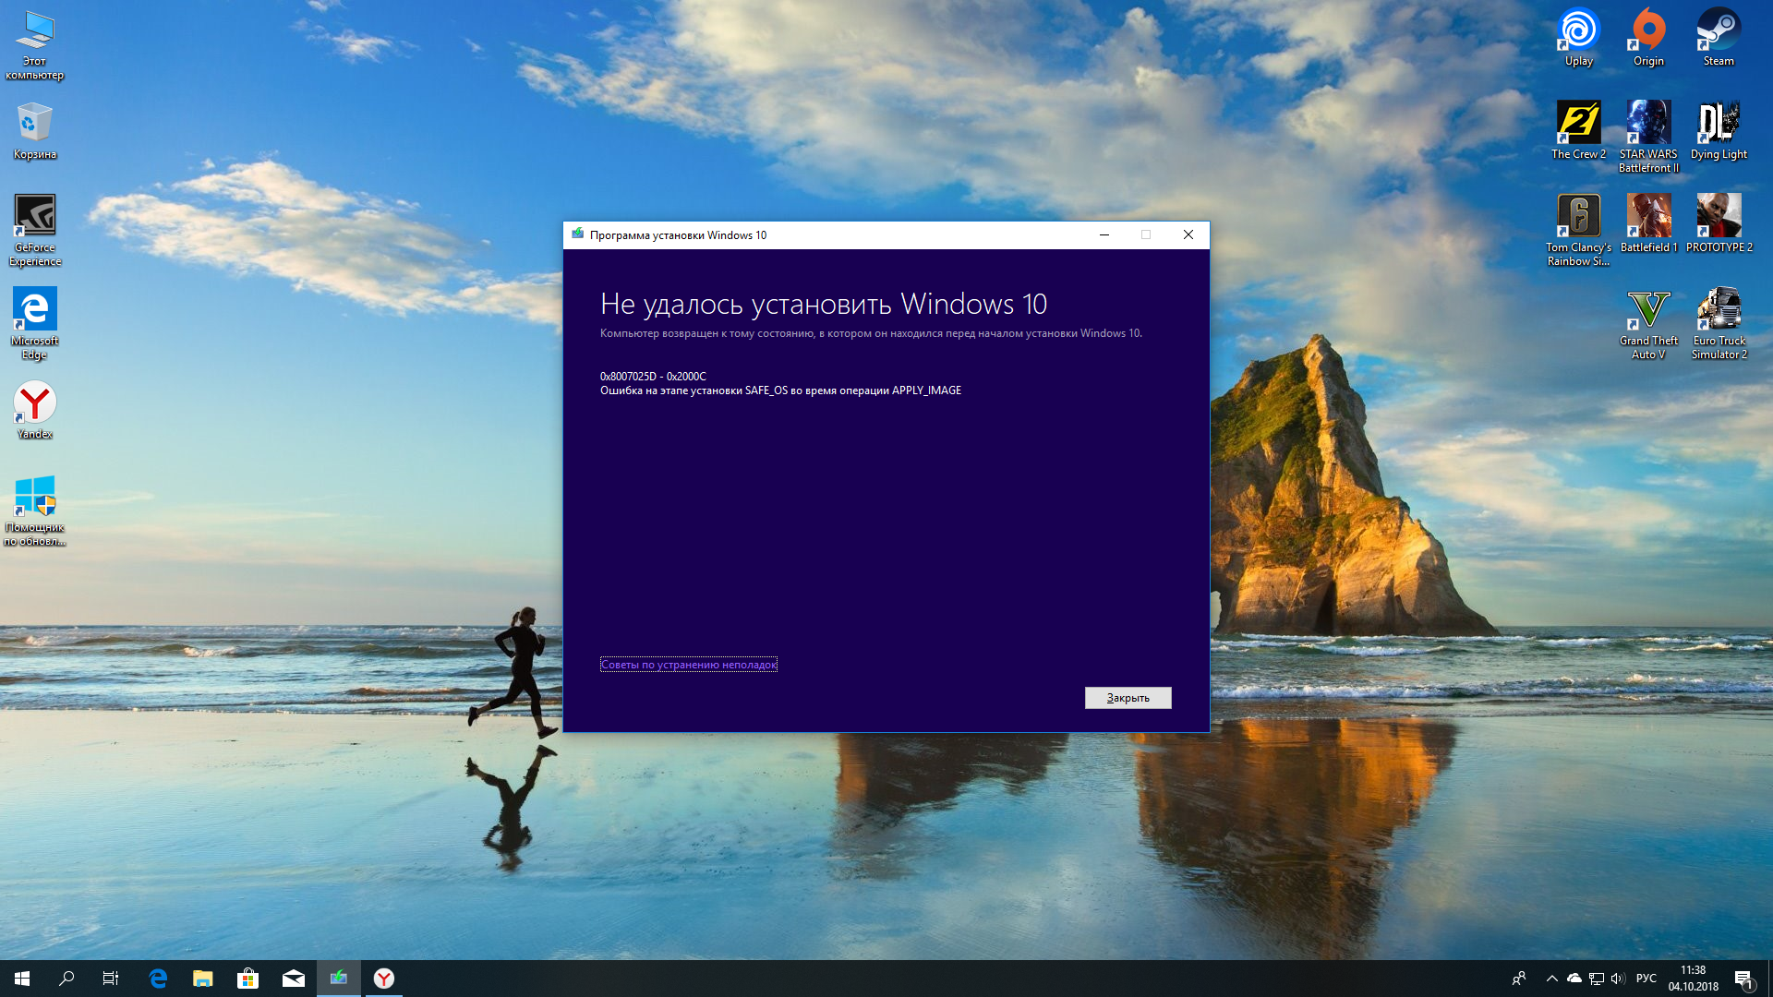Open taskbar search magnifier
1773x997 pixels.
coord(66,979)
